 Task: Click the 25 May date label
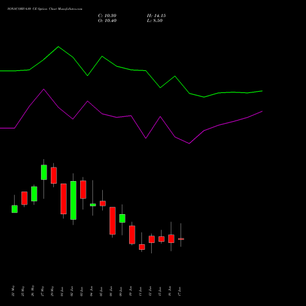(x=23, y=291)
